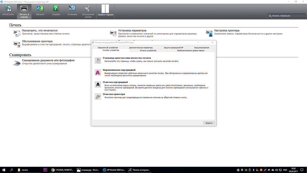Switch to the Chrome taskbar window
The image size is (307, 173).
click(x=62, y=170)
